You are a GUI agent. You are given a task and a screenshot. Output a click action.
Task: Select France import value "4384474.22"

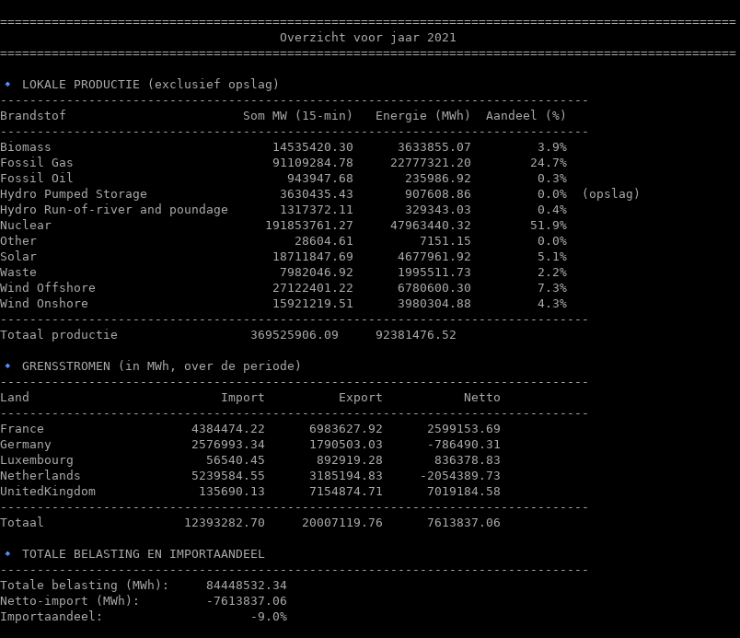click(228, 428)
